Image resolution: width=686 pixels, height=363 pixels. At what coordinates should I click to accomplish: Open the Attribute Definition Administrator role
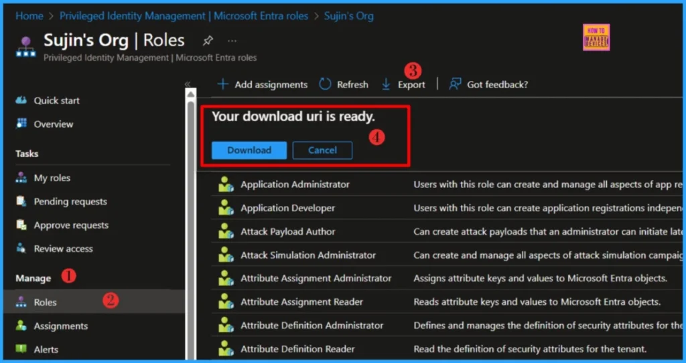tap(312, 326)
